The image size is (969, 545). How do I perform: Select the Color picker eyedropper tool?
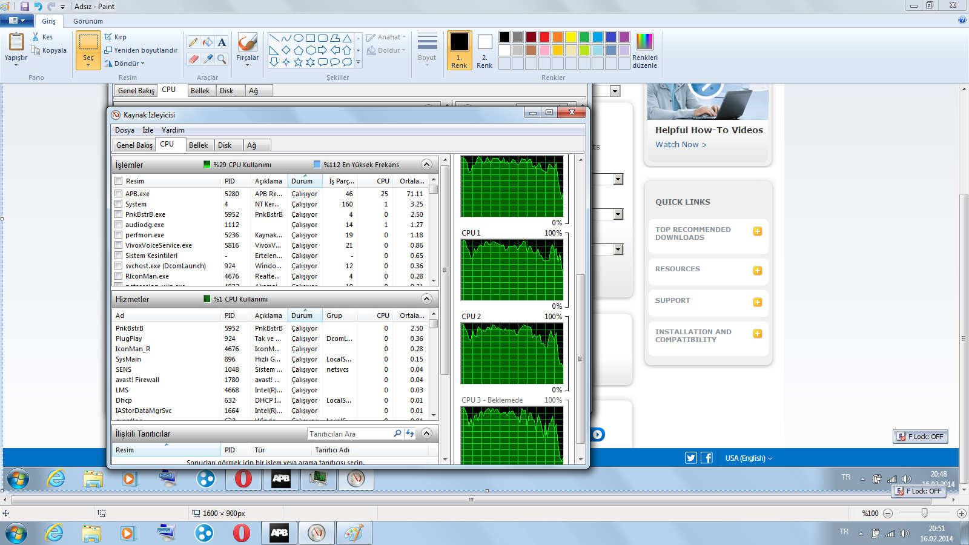(x=208, y=59)
